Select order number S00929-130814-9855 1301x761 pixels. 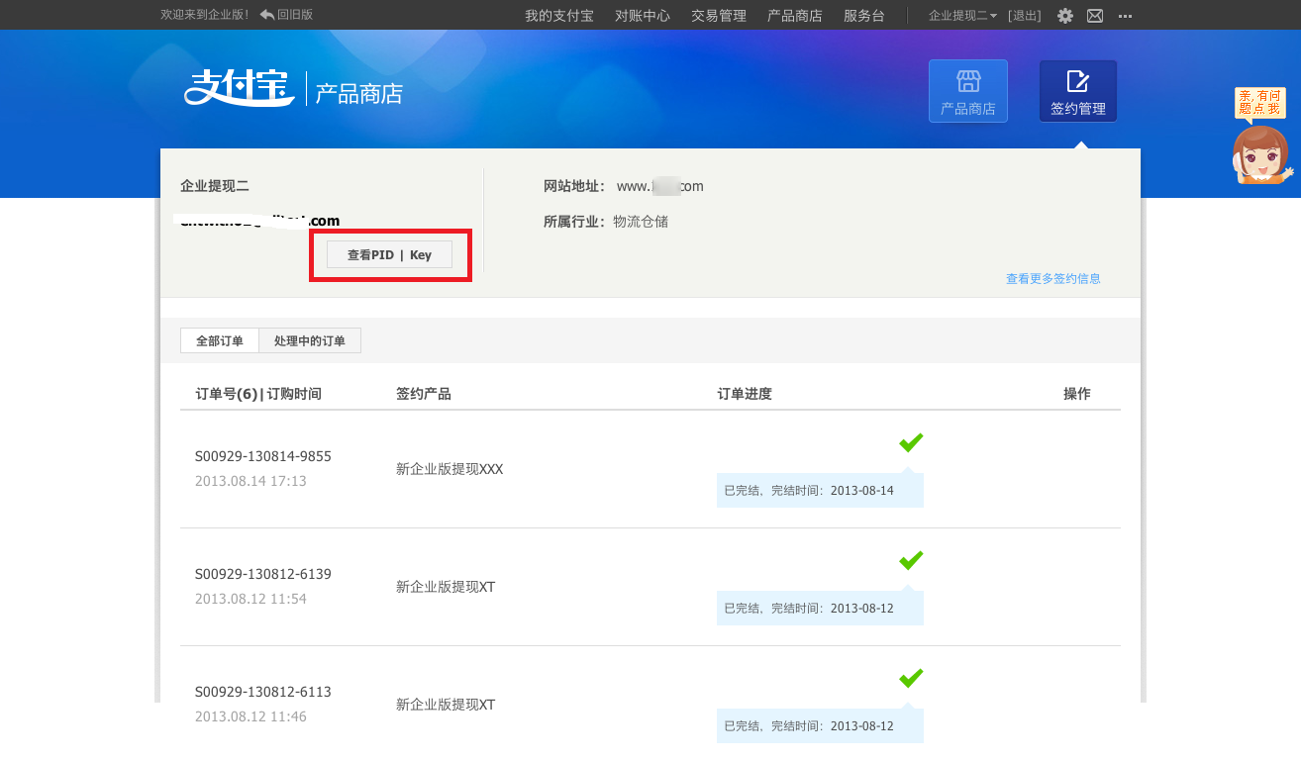click(x=262, y=456)
